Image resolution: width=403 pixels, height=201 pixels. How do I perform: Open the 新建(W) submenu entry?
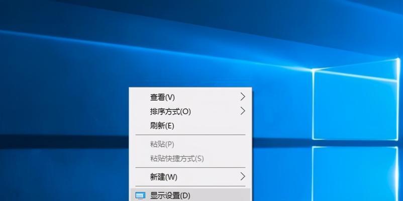[x=190, y=177]
